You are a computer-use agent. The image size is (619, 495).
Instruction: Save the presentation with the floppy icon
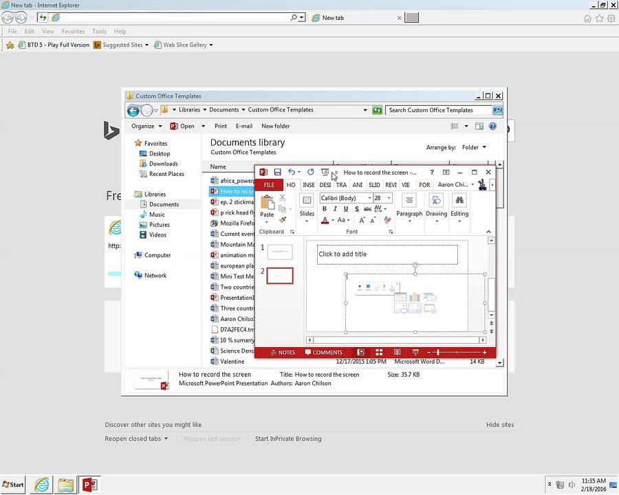(x=278, y=172)
